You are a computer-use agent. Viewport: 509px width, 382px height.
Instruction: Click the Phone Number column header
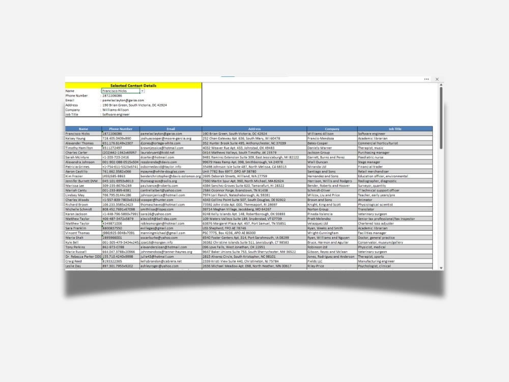pos(121,129)
